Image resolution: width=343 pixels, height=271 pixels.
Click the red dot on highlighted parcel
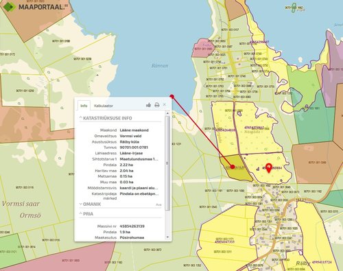click(x=233, y=167)
